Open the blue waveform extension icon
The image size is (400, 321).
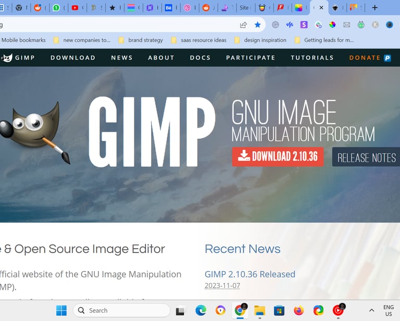coord(290,24)
